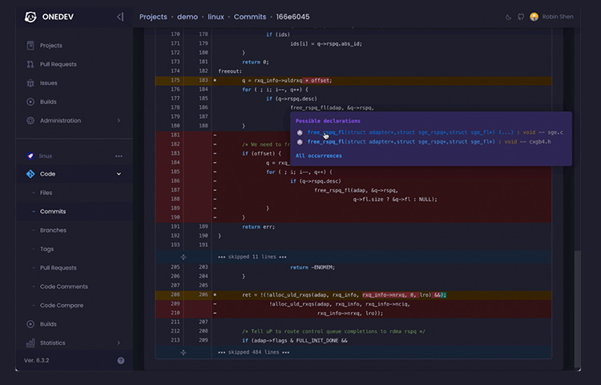The height and width of the screenshot is (385, 601).
Task: Click symbol icon for sge.c declaration
Action: point(300,132)
